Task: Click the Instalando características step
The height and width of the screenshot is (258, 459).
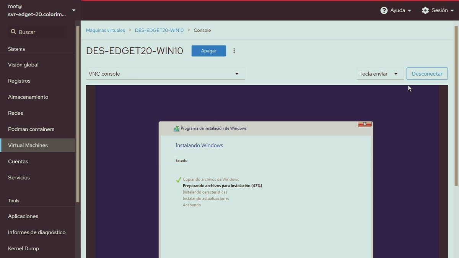Action: pyautogui.click(x=205, y=192)
